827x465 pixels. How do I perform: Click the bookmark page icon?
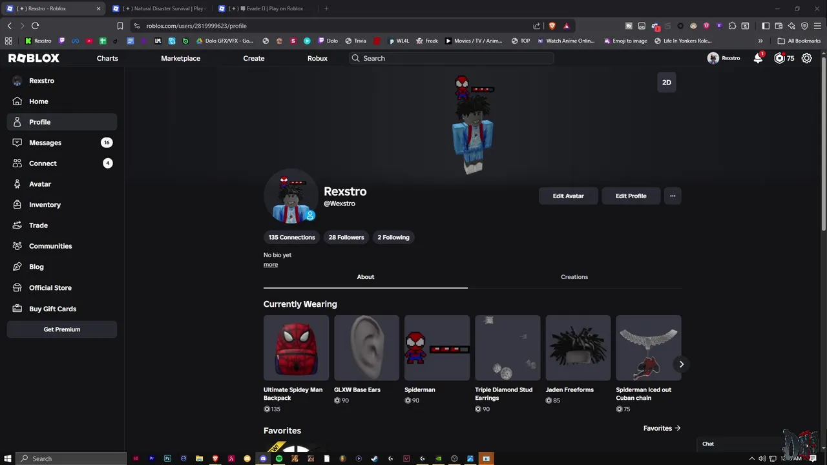120,26
